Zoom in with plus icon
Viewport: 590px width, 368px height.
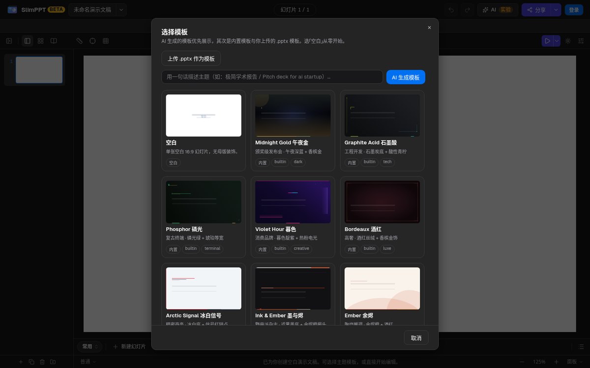[556, 362]
